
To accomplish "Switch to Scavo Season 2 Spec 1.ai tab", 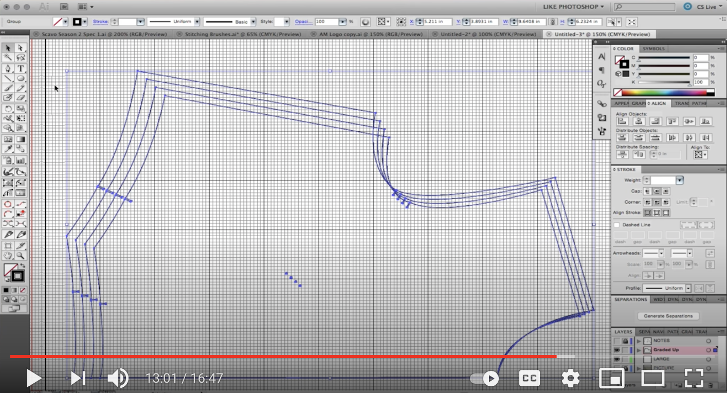I will tap(101, 34).
